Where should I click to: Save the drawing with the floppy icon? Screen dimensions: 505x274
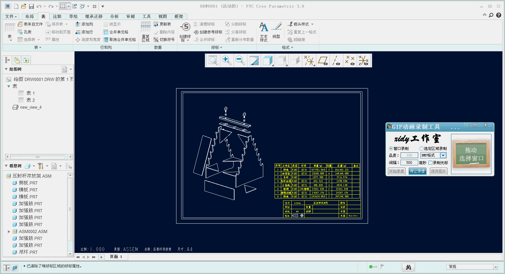coord(31,6)
